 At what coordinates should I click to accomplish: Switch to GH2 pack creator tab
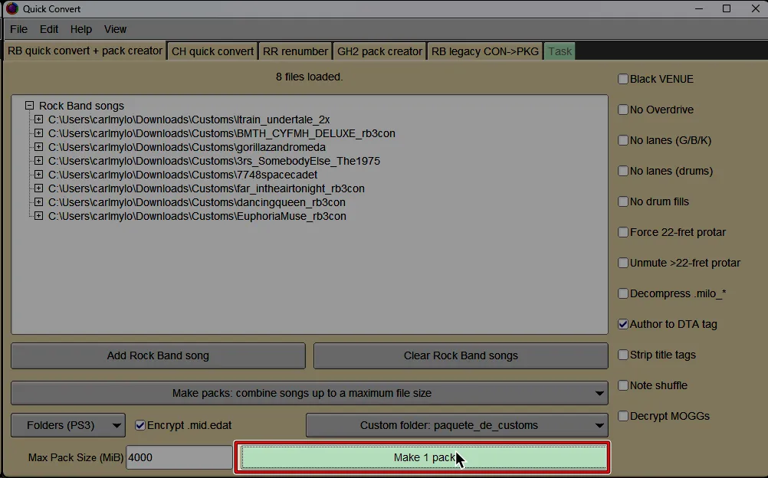click(x=379, y=51)
